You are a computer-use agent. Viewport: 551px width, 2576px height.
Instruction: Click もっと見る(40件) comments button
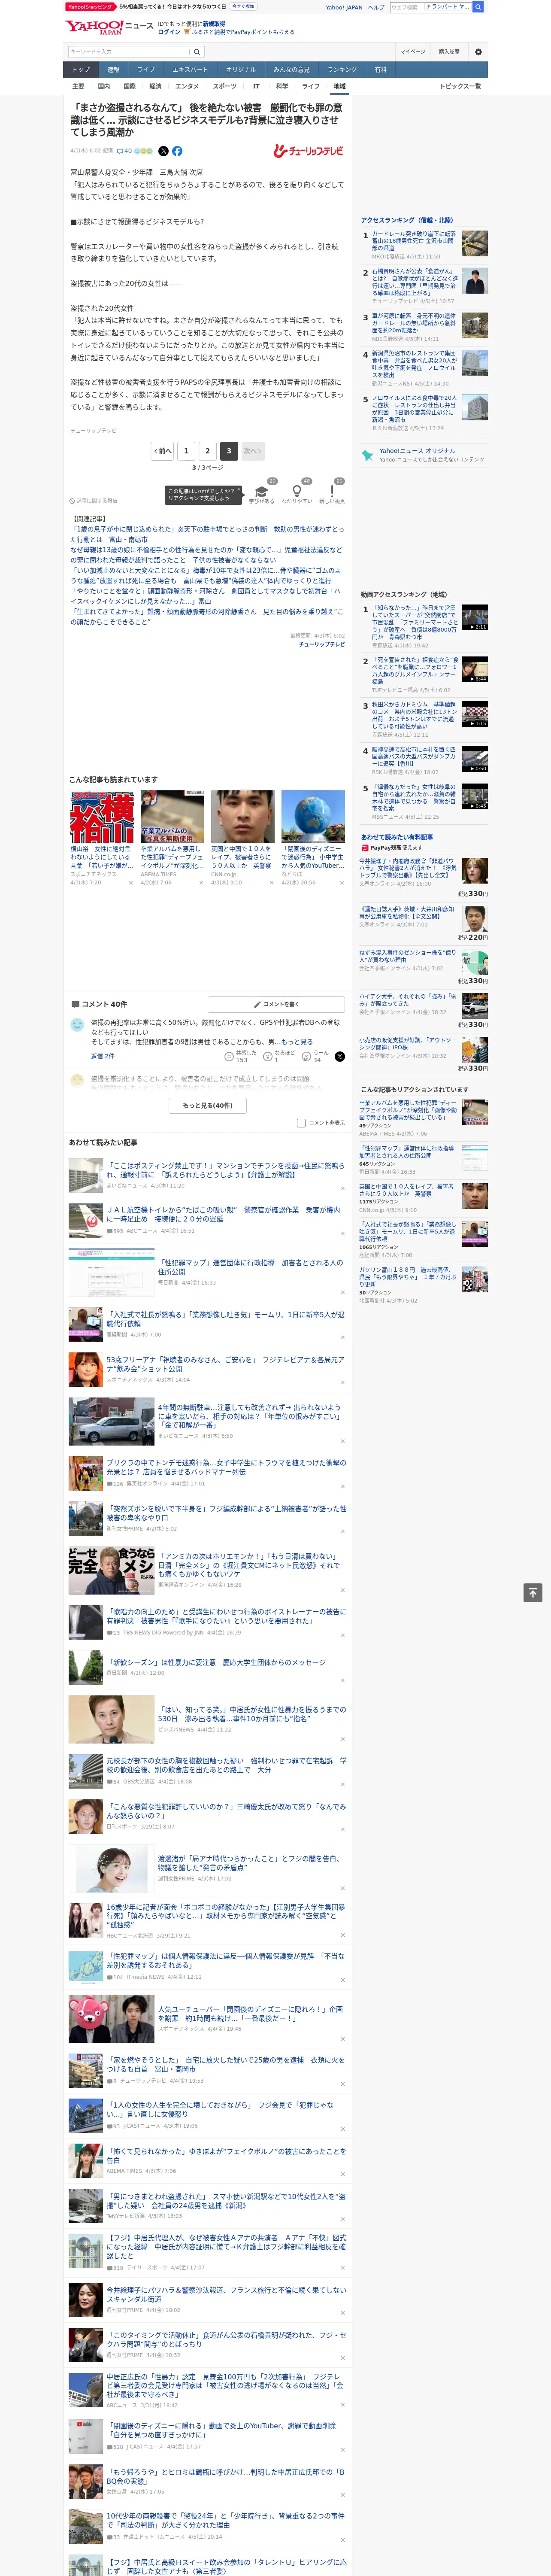[x=208, y=1105]
